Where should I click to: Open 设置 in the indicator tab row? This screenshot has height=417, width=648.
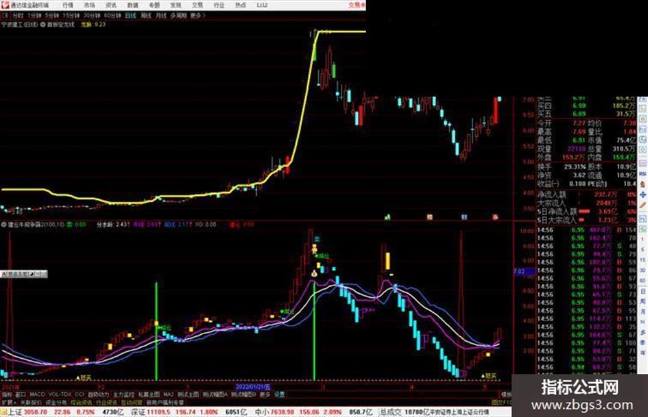point(279,394)
